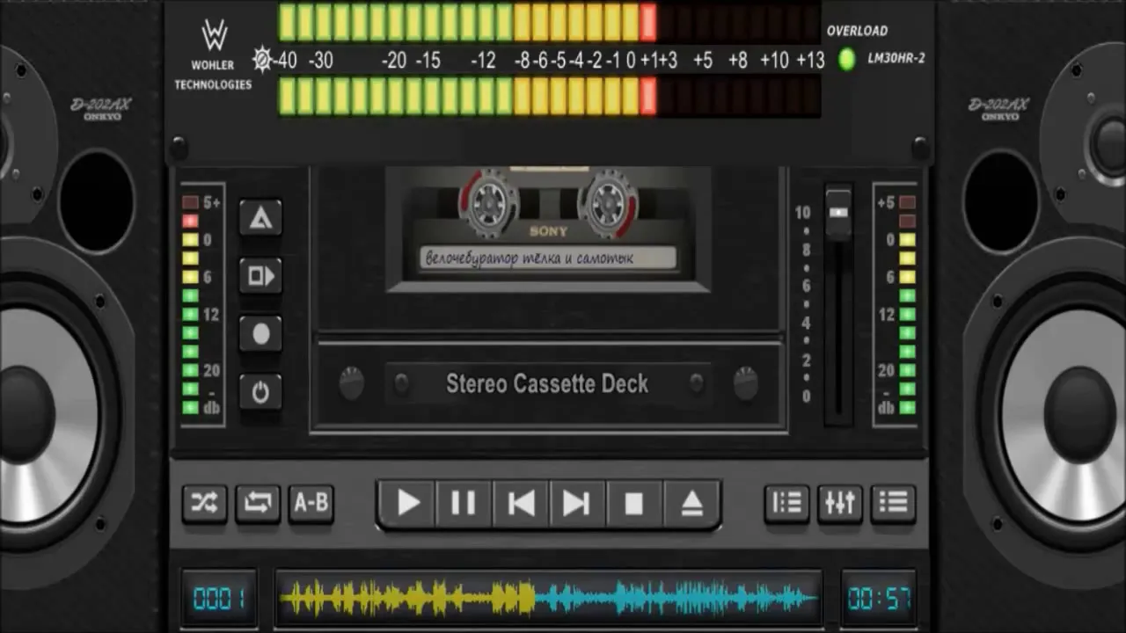Start playback with the Play button

point(408,503)
